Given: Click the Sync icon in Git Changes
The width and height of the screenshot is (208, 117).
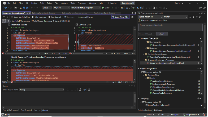Looking at the screenshot, I should pos(200,17).
